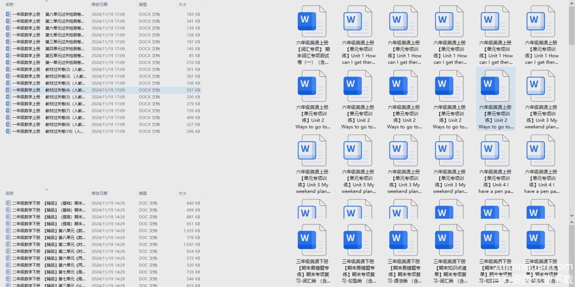575x287 pixels.
Task: Toggle the sort arrow above 名称 in 二年级数学 list
Action: 47,190
